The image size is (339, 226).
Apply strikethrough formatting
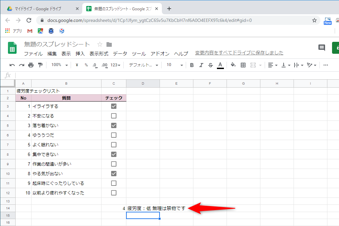(x=210, y=65)
